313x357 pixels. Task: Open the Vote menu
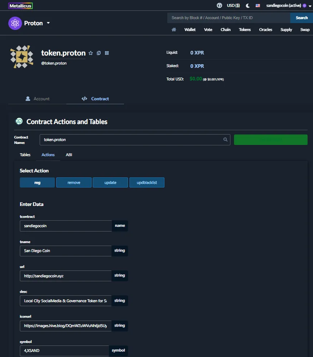coord(208,30)
